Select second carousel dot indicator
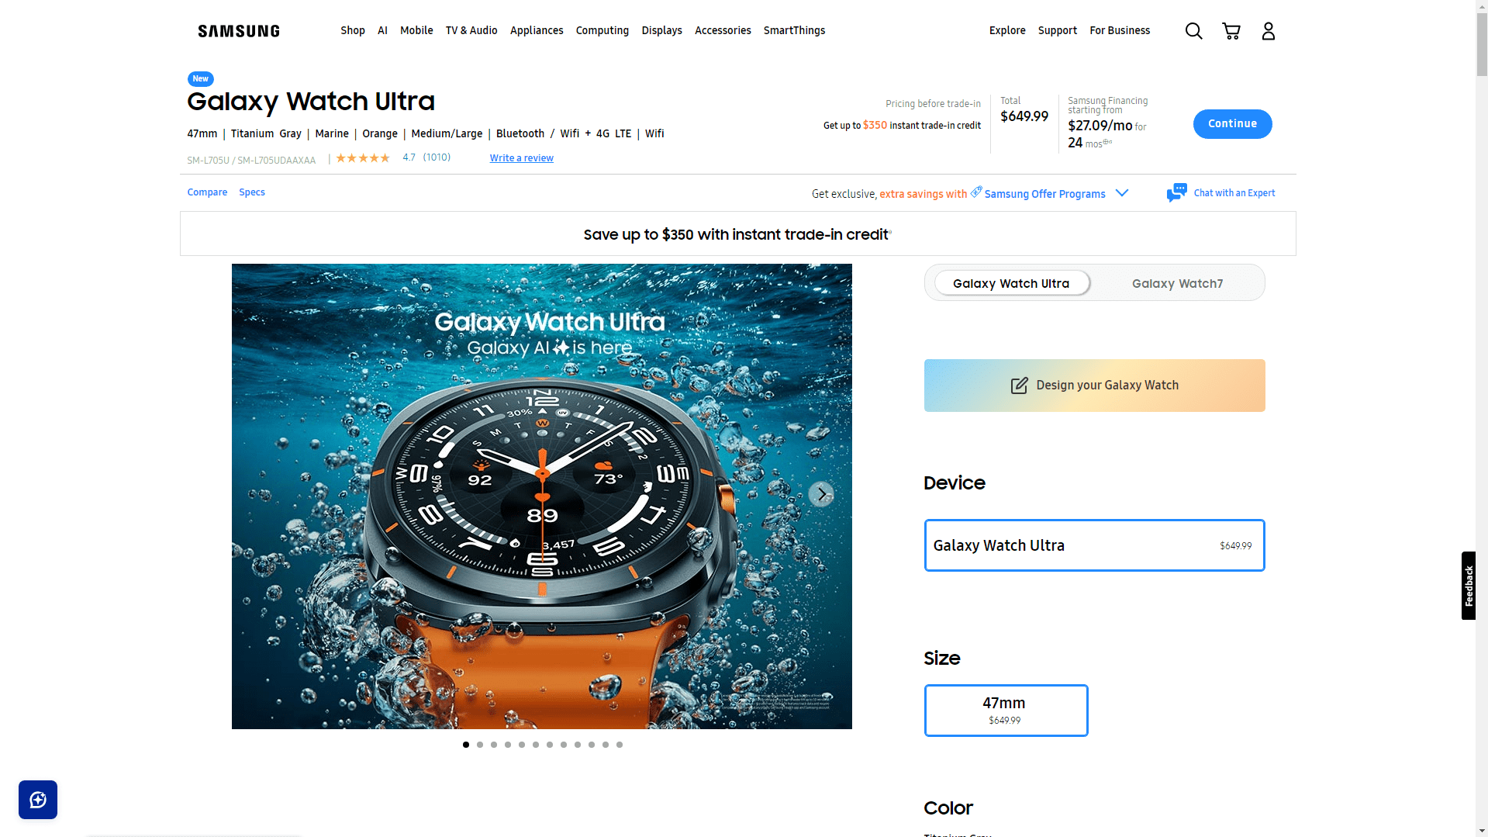This screenshot has width=1488, height=837. (480, 745)
